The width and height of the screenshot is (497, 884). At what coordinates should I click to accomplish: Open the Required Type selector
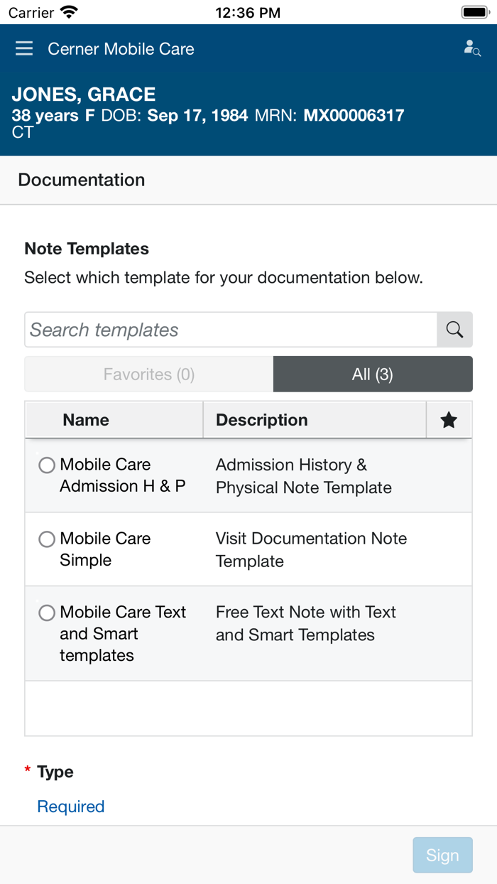(70, 807)
